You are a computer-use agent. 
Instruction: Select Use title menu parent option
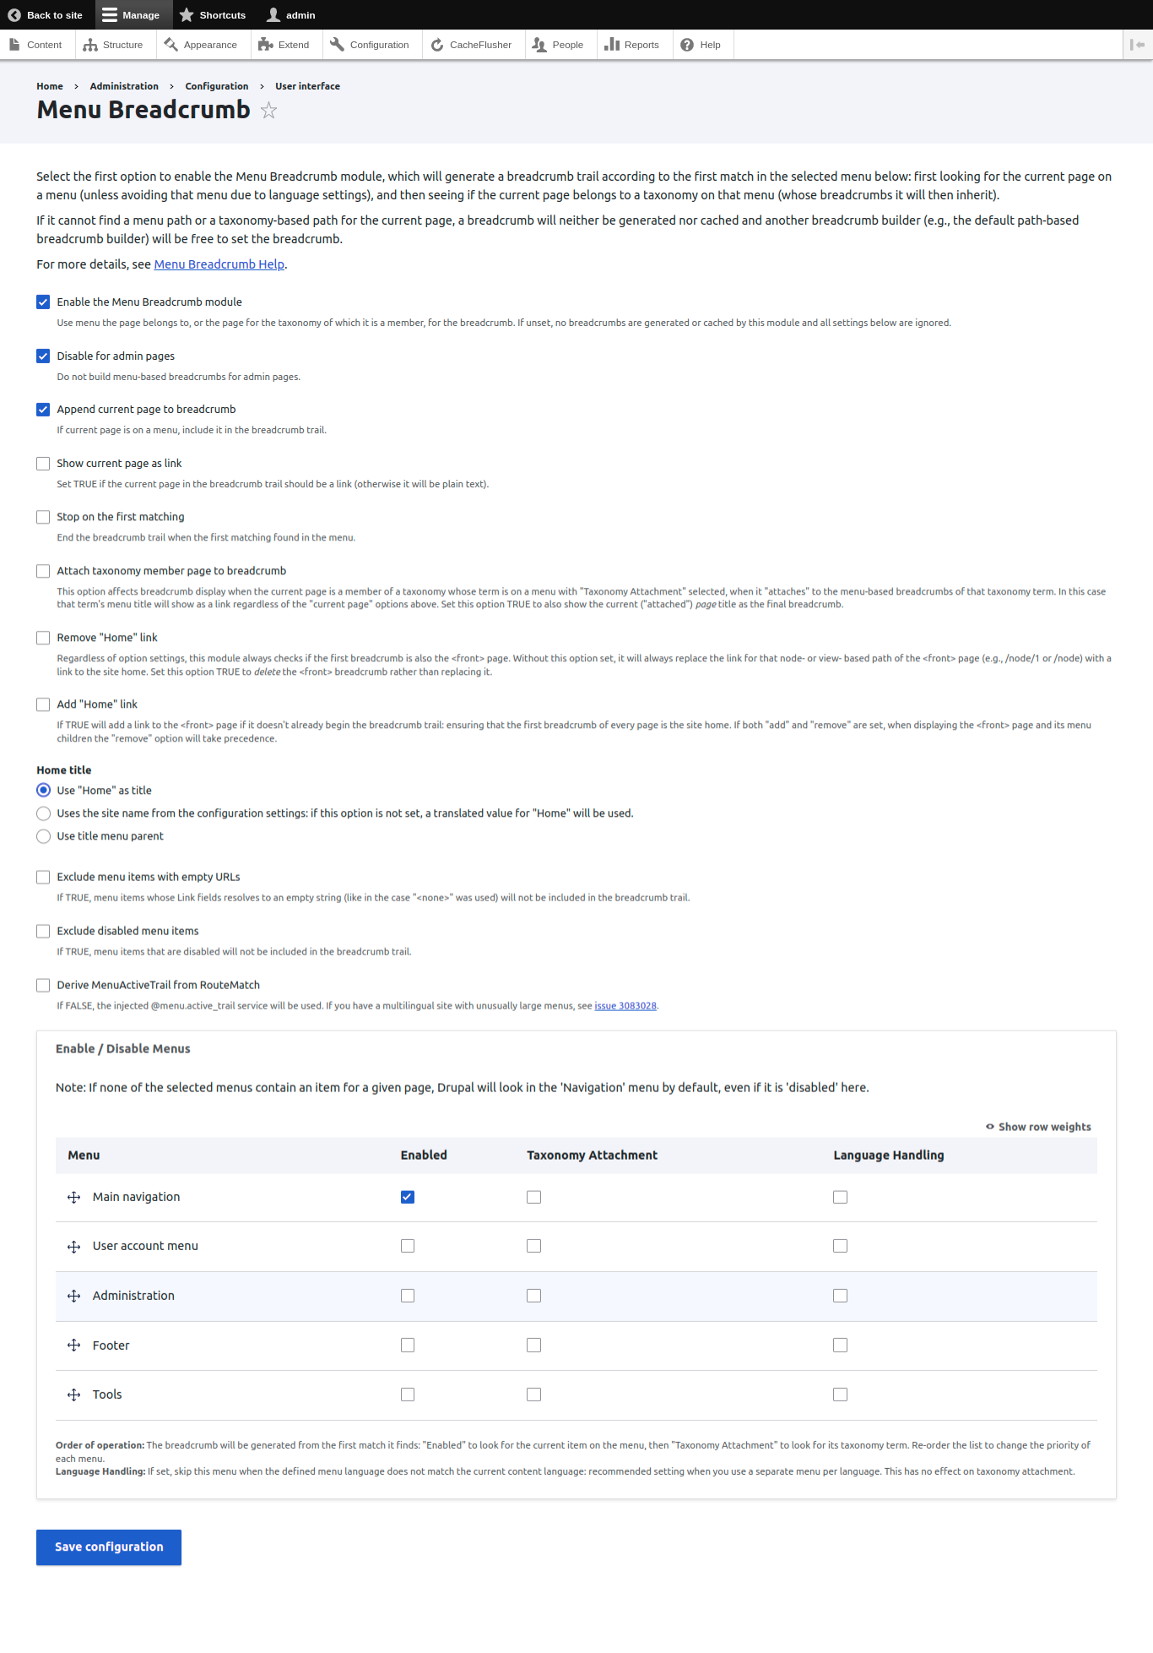[43, 836]
